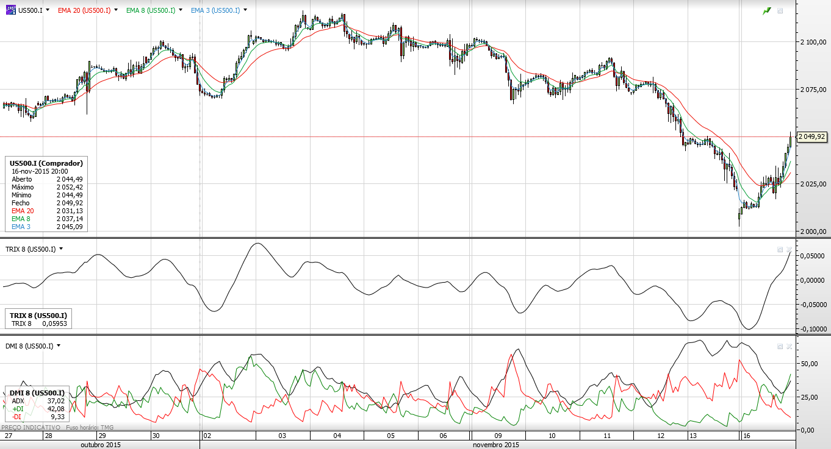
Task: Click the Aberto value 2 044,49
Action: coord(70,179)
